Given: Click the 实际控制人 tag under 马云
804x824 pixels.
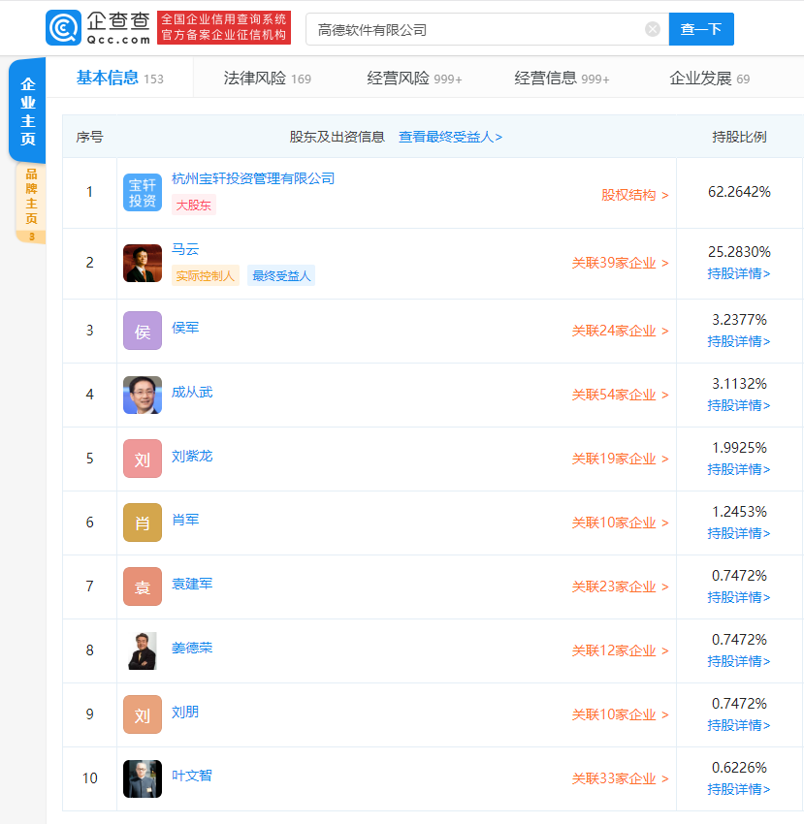Looking at the screenshot, I should (205, 276).
